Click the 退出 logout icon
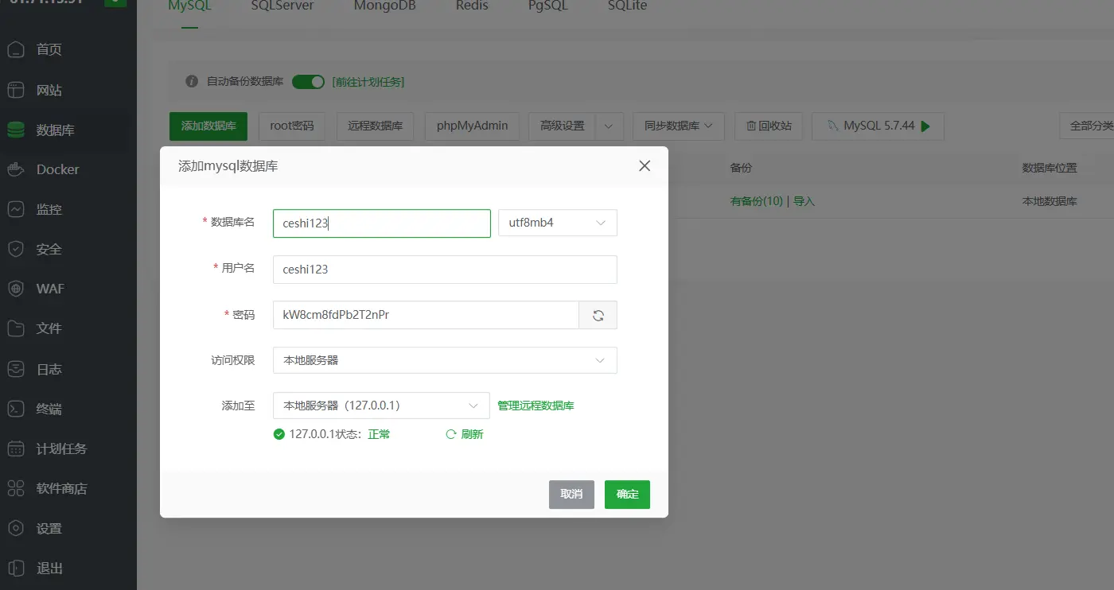1114x590 pixels. click(x=16, y=568)
